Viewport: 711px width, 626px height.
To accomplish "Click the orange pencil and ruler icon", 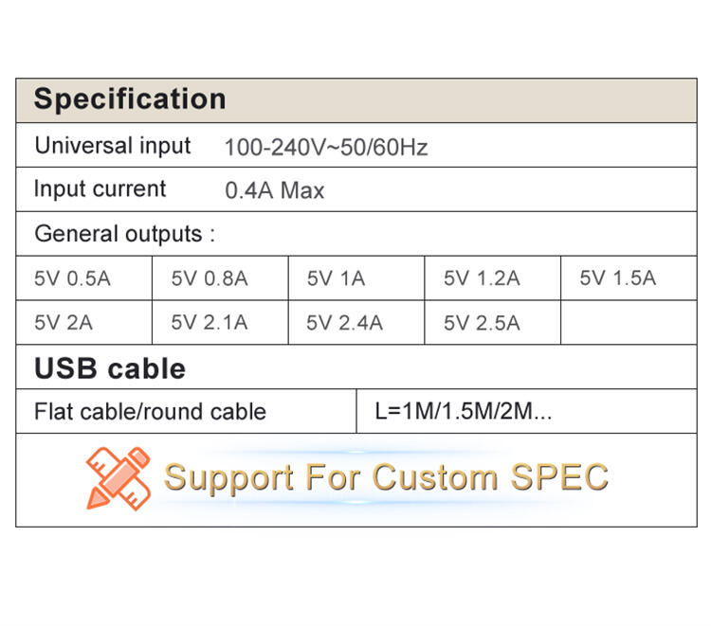I will coord(118,479).
